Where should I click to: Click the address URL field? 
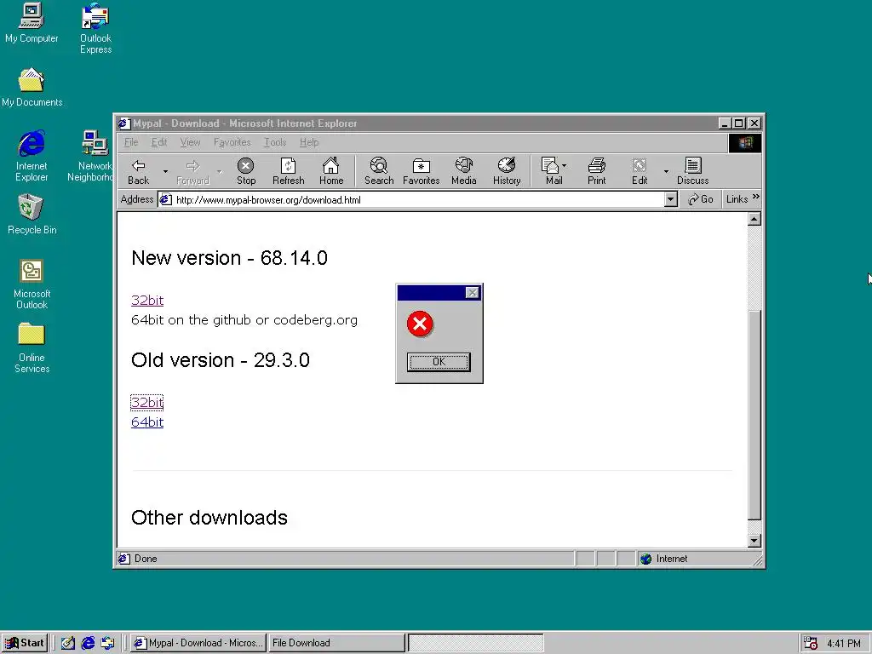pyautogui.click(x=411, y=199)
